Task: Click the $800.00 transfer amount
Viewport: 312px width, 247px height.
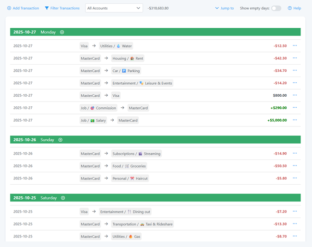Action: pos(279,95)
